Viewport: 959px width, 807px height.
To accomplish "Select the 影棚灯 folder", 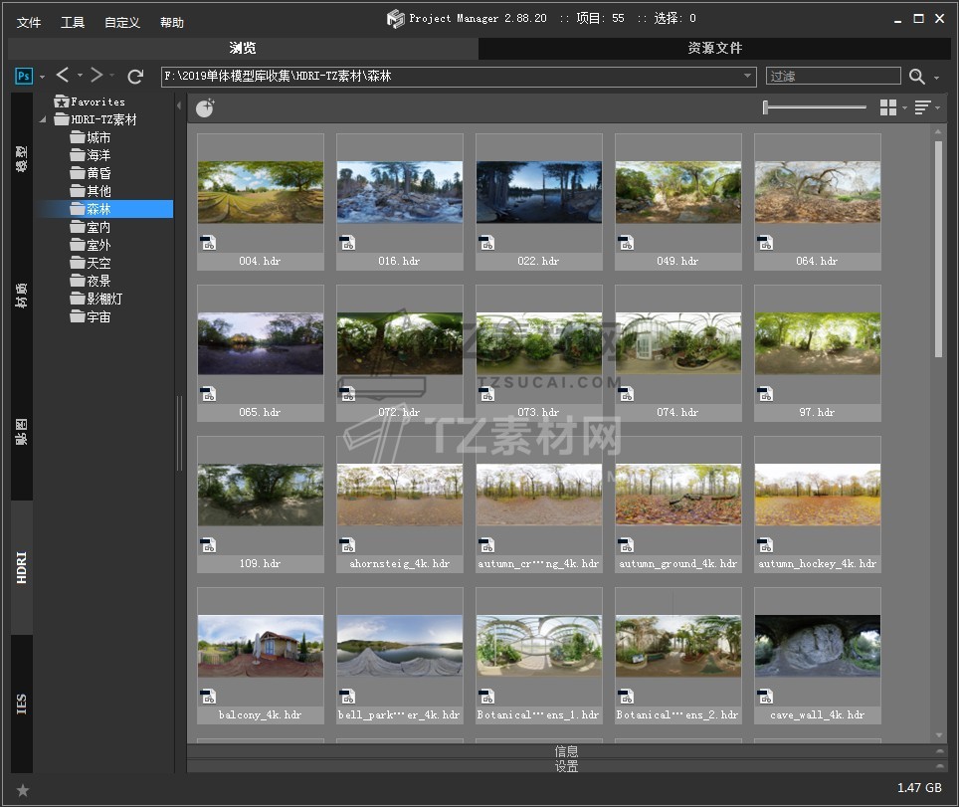I will point(96,299).
